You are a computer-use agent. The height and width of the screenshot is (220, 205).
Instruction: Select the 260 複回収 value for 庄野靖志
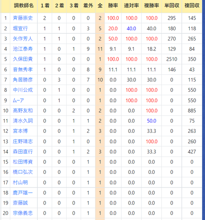coord(192,141)
